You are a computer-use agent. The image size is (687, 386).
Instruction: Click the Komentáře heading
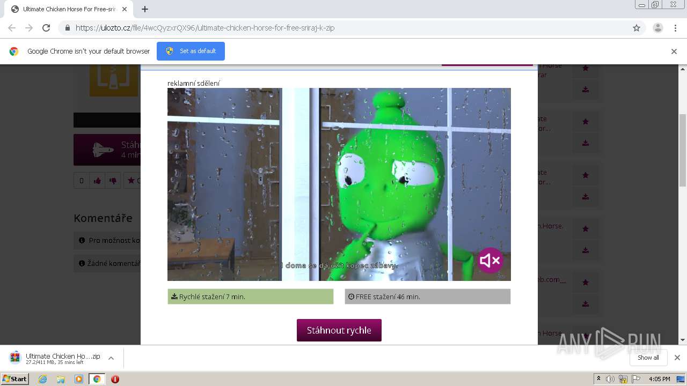103,218
